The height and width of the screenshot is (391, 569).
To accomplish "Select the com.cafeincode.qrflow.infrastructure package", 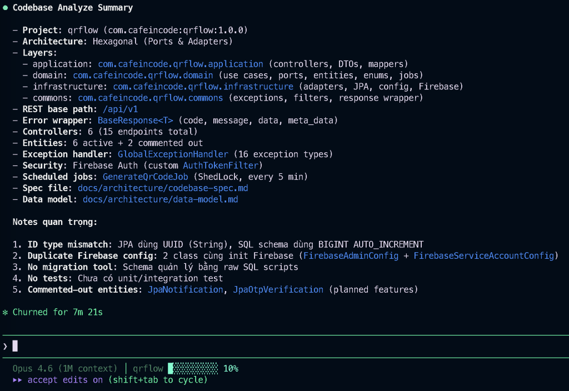I will pos(203,87).
